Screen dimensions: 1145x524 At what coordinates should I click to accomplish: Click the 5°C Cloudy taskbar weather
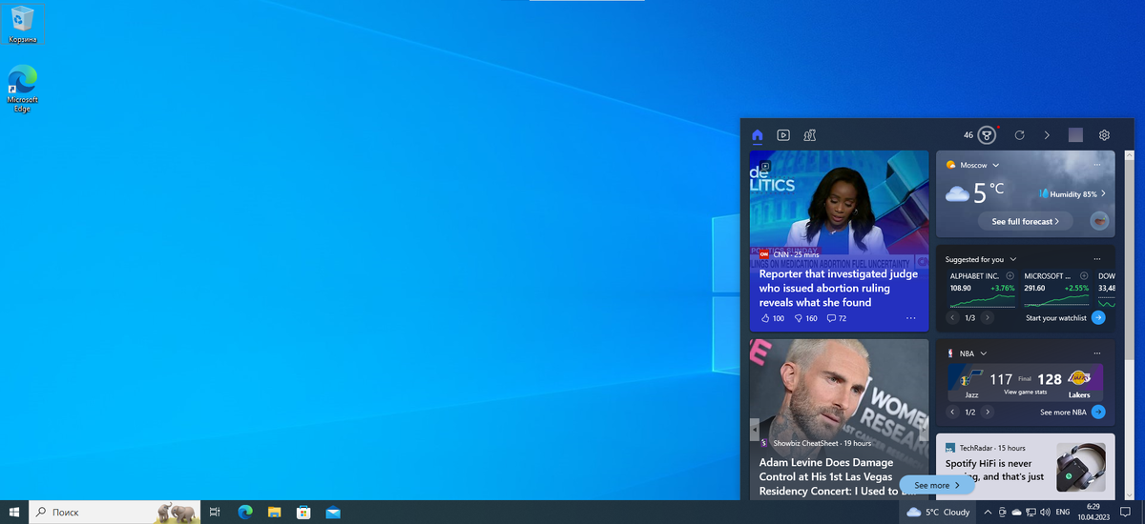pos(938,512)
